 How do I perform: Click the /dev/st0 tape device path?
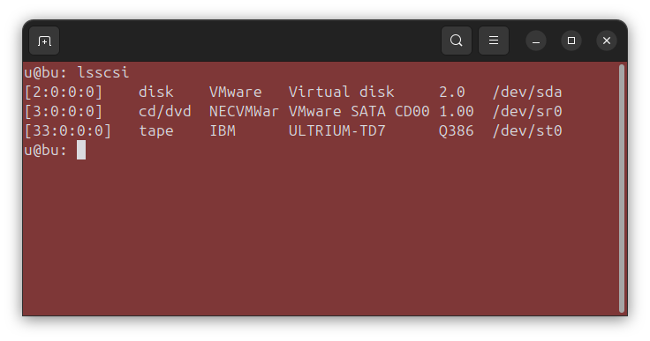pos(527,130)
